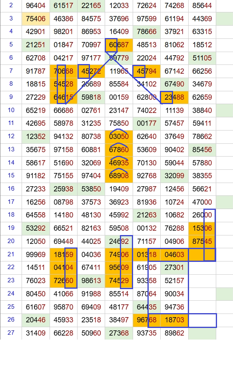Click the orange cell containing 60687

pos(119,45)
